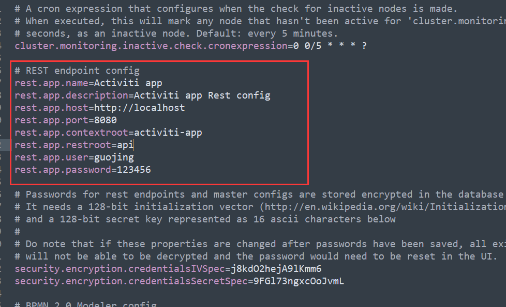Click the 'Passwords for rest endpoints' comment line

pyautogui.click(x=259, y=195)
